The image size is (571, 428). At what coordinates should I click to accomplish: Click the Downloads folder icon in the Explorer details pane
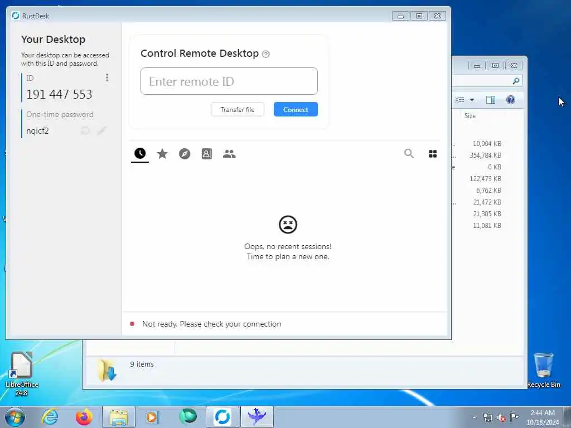pos(107,370)
